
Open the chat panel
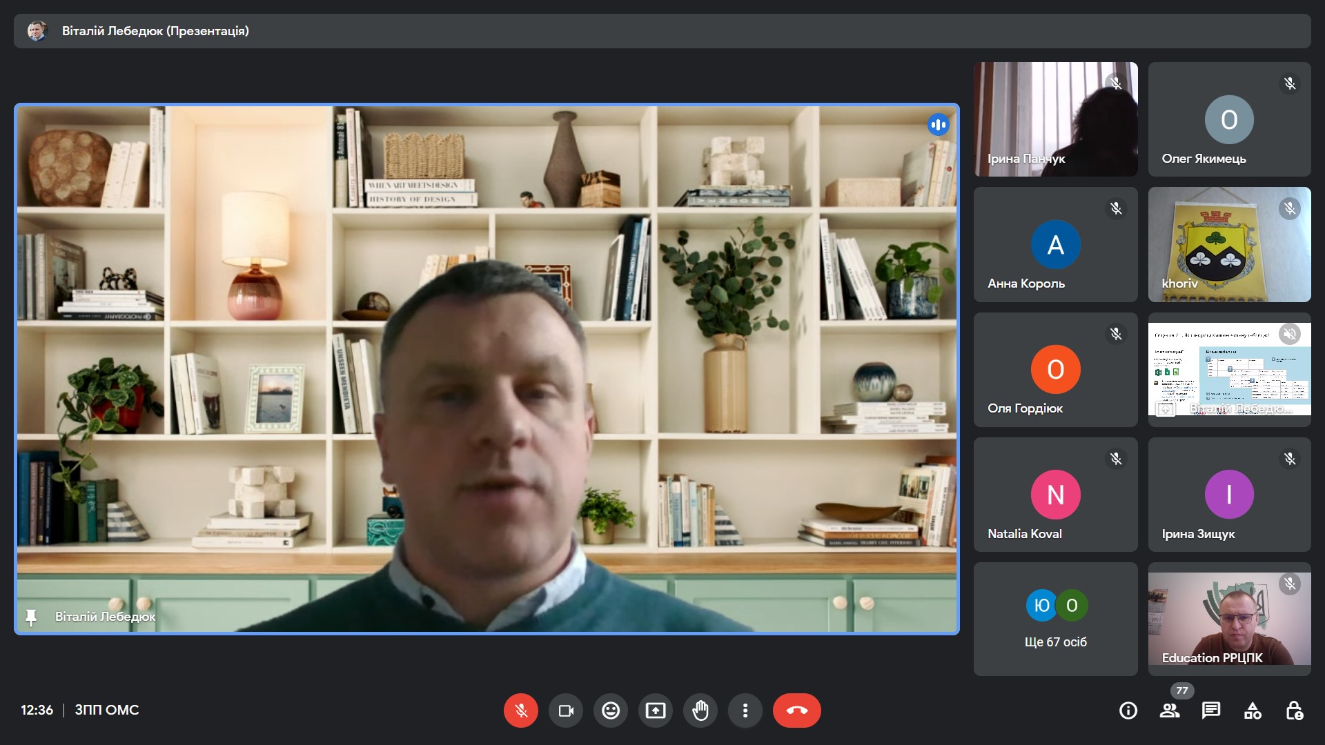click(1210, 711)
